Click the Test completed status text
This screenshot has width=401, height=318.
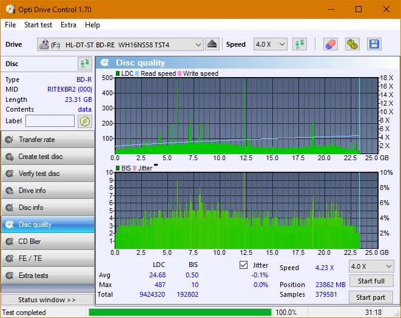point(24,313)
